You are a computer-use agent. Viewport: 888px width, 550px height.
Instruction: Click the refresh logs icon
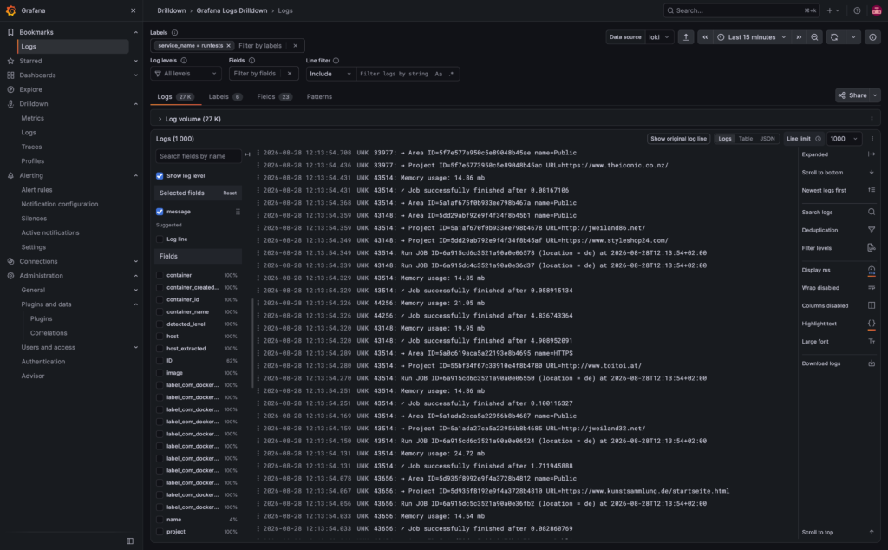tap(834, 37)
